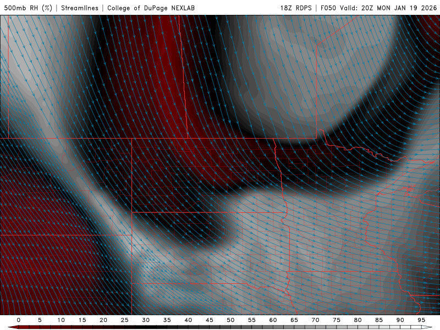Click the "15" label on color scale
The image size is (440, 330).
point(82,320)
